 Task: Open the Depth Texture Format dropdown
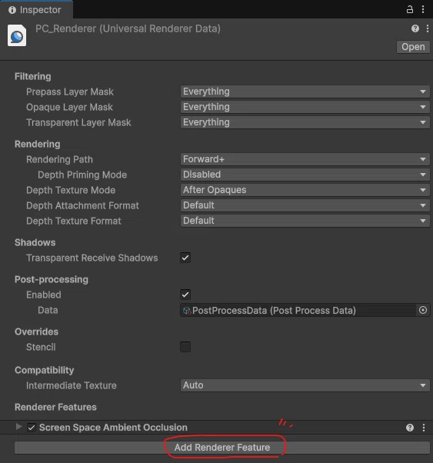click(305, 221)
